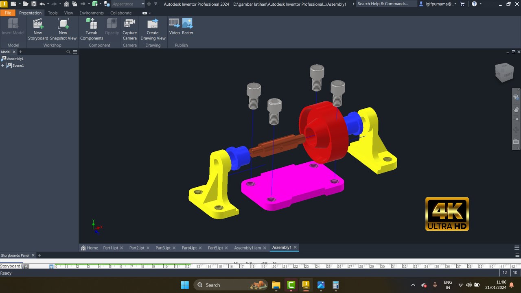Open Windows Start menu
The image size is (521, 293).
[185, 285]
